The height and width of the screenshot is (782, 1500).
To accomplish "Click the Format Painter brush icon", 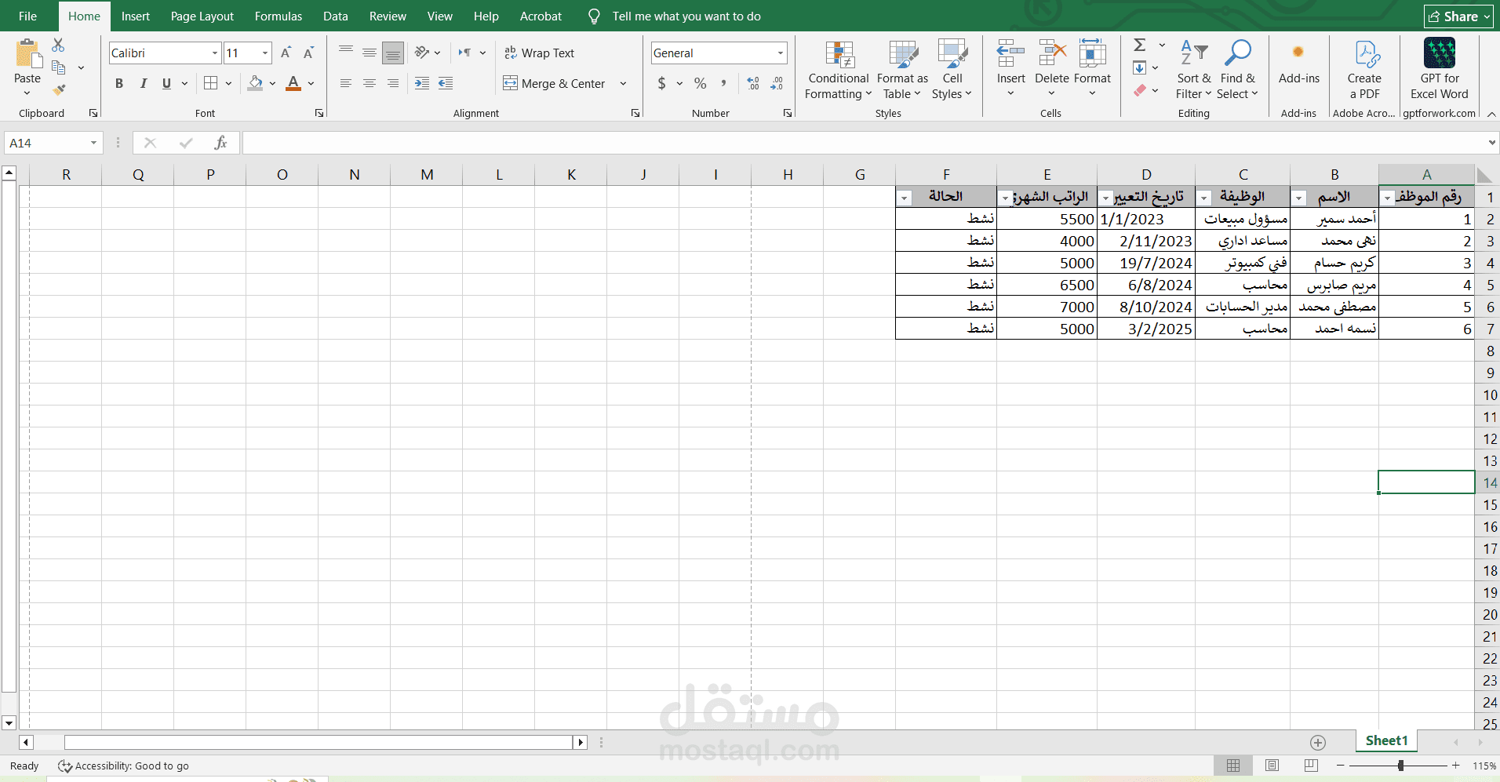I will pyautogui.click(x=58, y=90).
